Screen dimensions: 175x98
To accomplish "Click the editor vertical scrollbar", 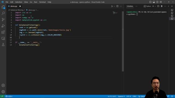I will pyautogui.click(x=123, y=41).
